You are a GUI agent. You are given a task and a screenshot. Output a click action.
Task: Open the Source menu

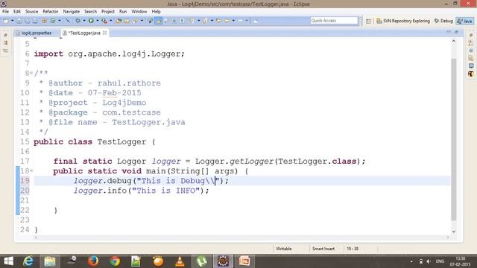31,12
